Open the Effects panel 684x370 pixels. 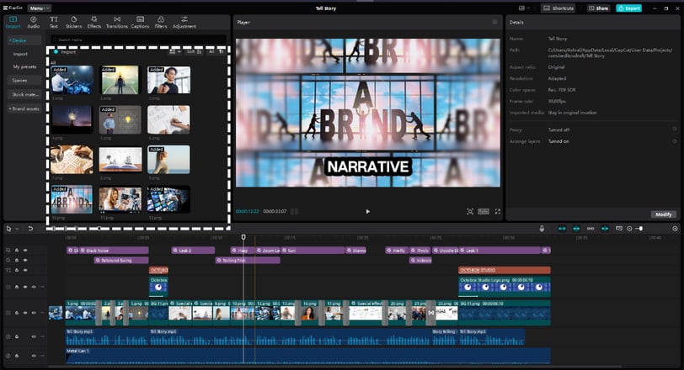[x=94, y=22]
